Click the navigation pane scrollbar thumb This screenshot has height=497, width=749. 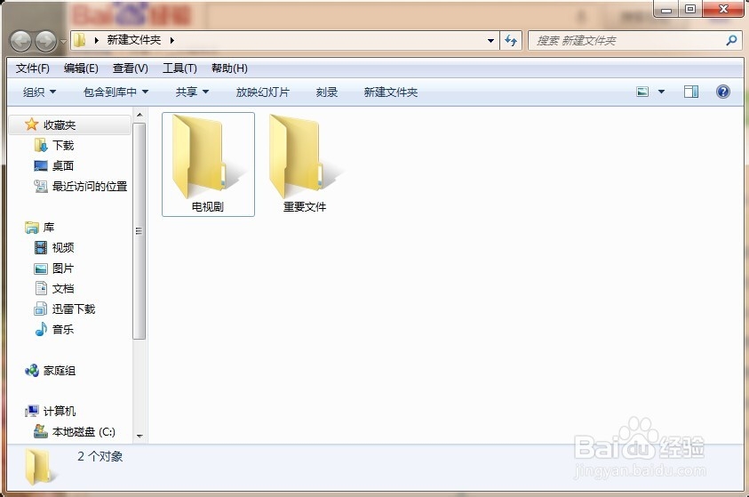coord(139,231)
